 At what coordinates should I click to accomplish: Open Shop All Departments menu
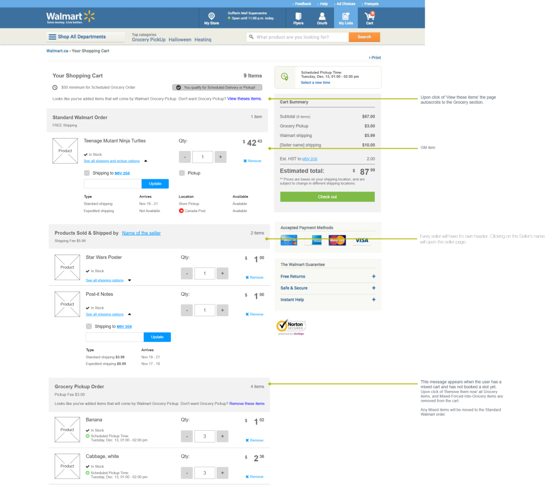(85, 37)
